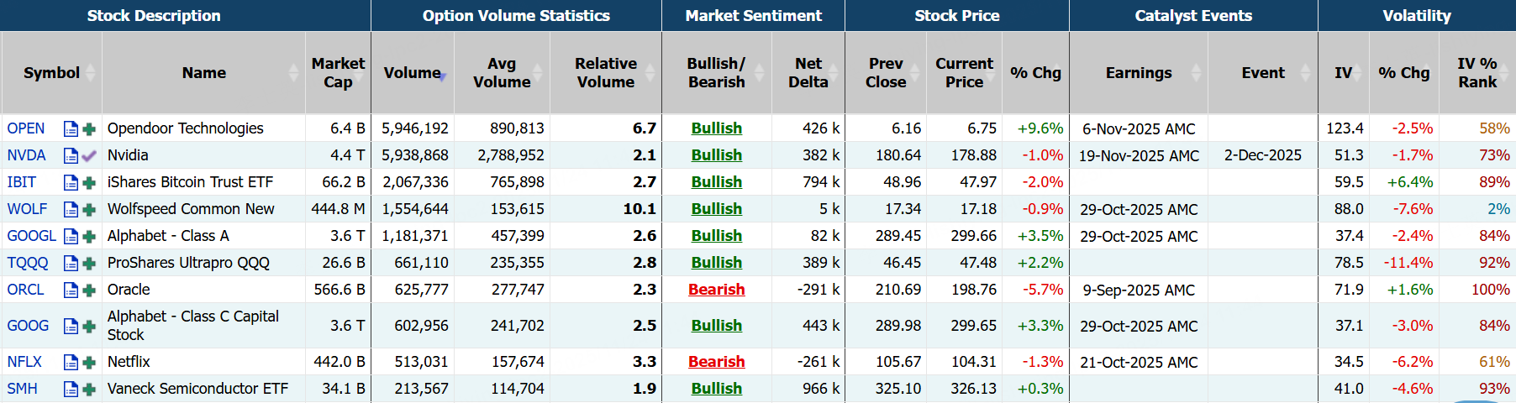The width and height of the screenshot is (1516, 403).
Task: Sort by Symbol column arrows
Action: [90, 73]
